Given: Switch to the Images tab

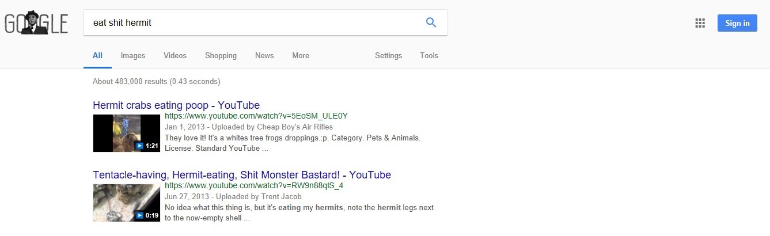Looking at the screenshot, I should click(x=133, y=56).
